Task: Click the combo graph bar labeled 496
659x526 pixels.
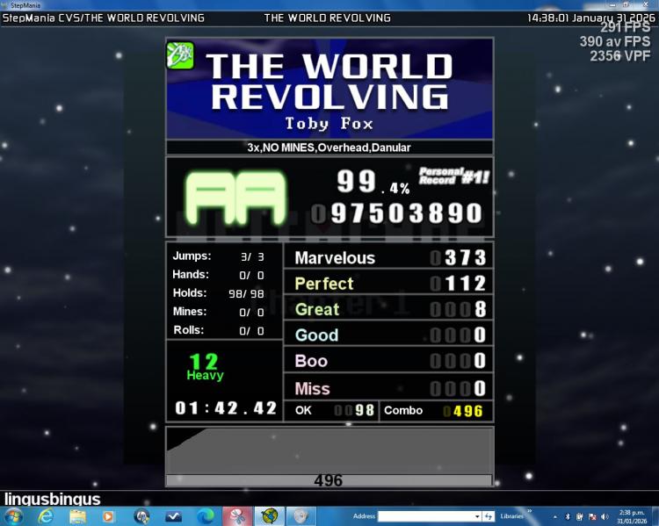Action: (329, 480)
